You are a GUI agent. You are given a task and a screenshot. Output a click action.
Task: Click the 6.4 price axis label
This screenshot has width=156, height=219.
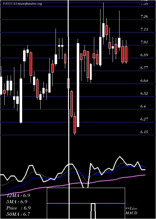click(143, 106)
